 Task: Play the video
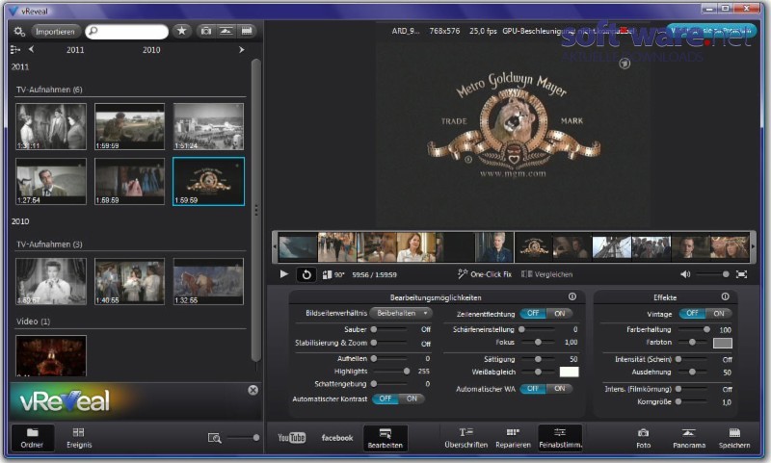[283, 274]
